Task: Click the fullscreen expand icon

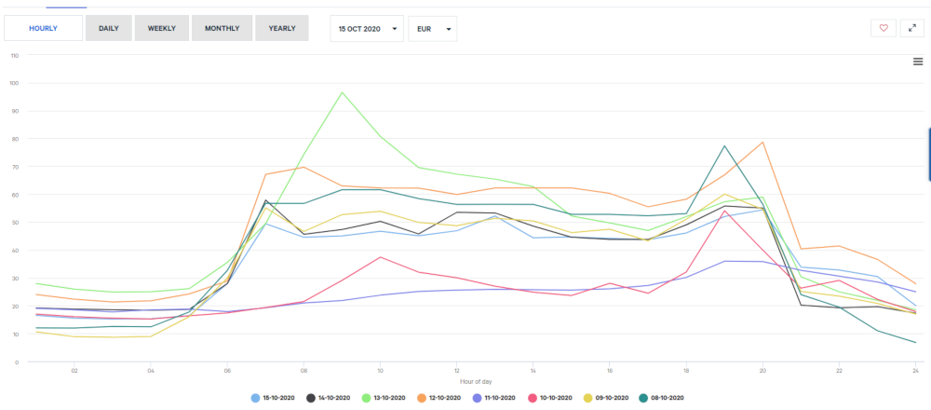Action: pos(911,28)
